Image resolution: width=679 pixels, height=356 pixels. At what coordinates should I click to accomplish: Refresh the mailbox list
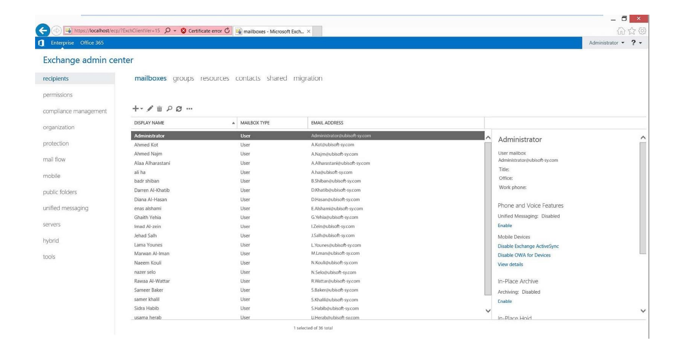click(179, 109)
